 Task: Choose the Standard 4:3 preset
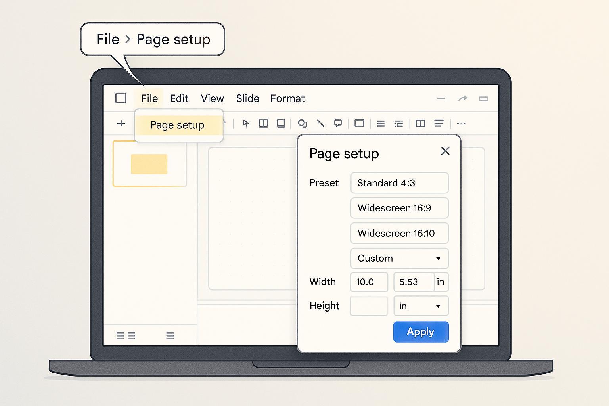pos(399,183)
